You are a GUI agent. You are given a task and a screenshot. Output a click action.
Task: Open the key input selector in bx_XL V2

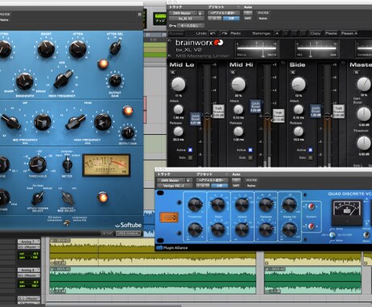191,26
